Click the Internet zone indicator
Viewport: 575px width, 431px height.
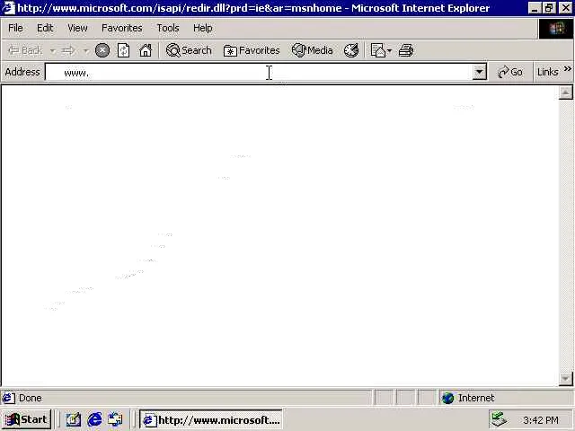[x=468, y=398]
